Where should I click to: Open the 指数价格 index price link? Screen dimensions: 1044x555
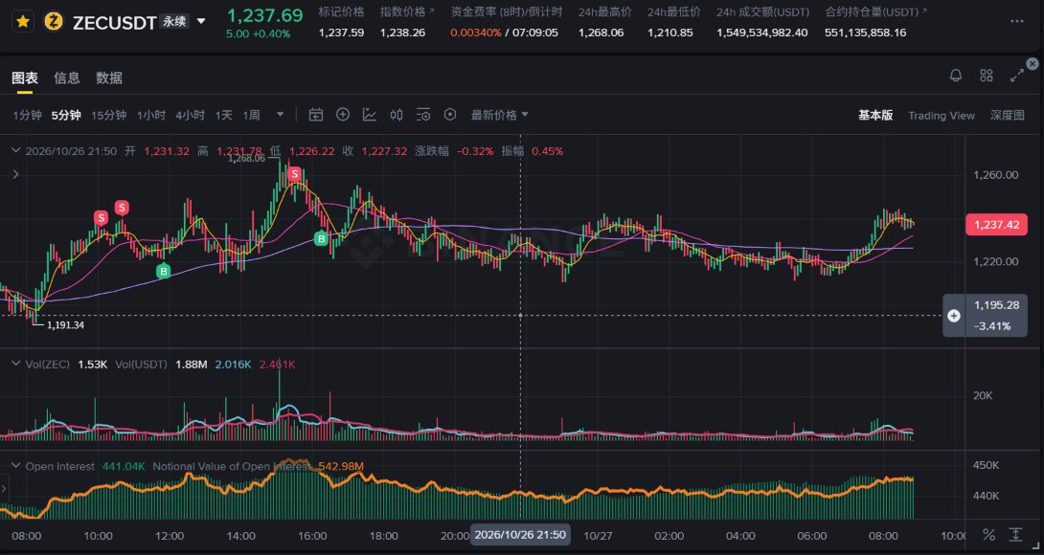[407, 12]
